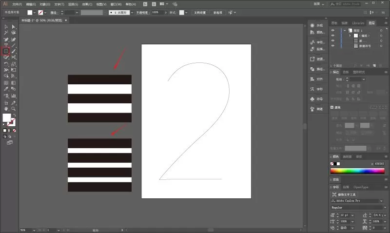Image resolution: width=390 pixels, height=233 pixels.
Task: Switch to the Libraries panel tab
Action: pyautogui.click(x=358, y=23)
